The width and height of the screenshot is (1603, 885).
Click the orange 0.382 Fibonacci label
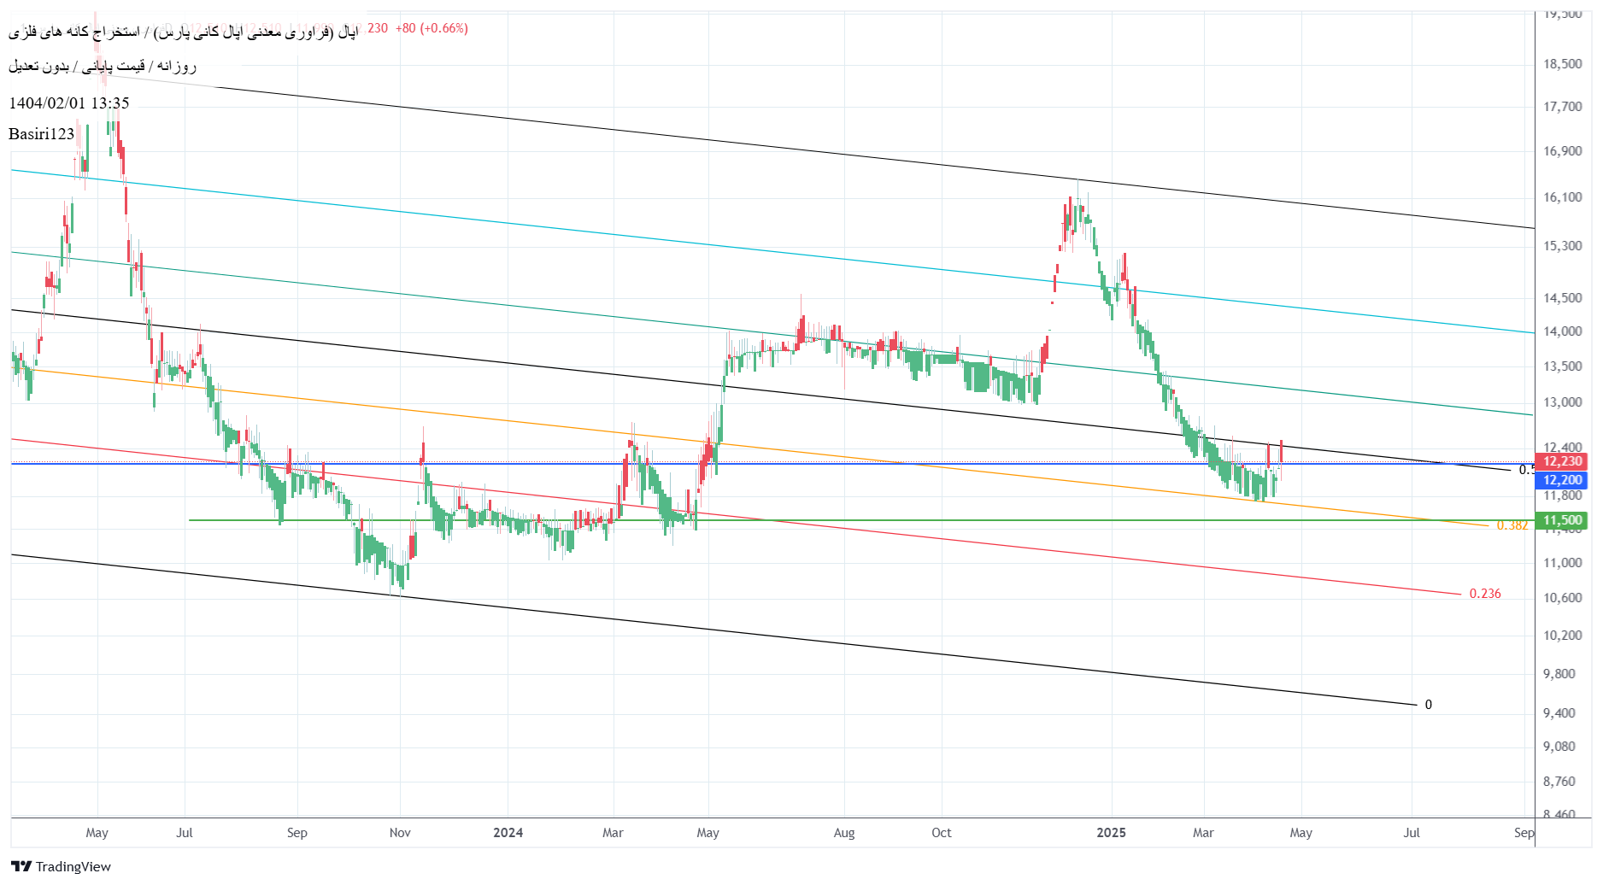[1512, 525]
